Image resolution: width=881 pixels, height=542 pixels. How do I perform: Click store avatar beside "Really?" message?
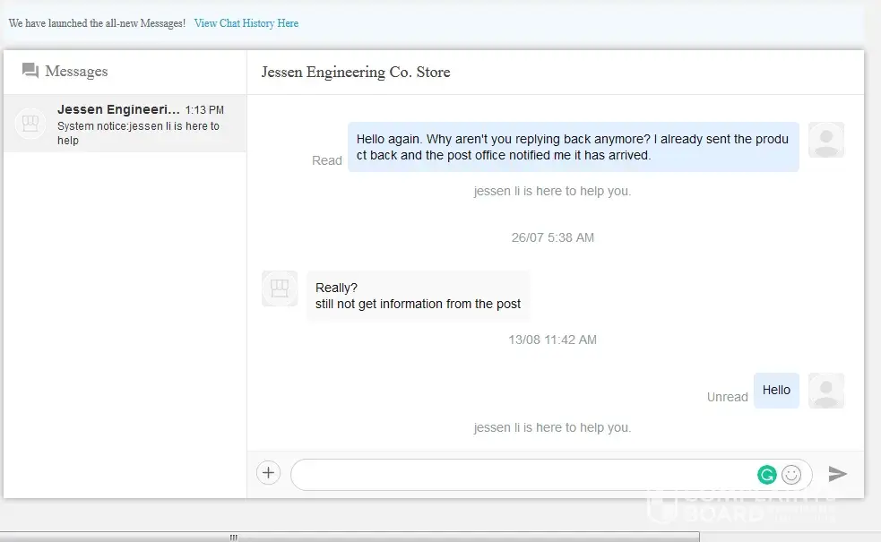(280, 288)
